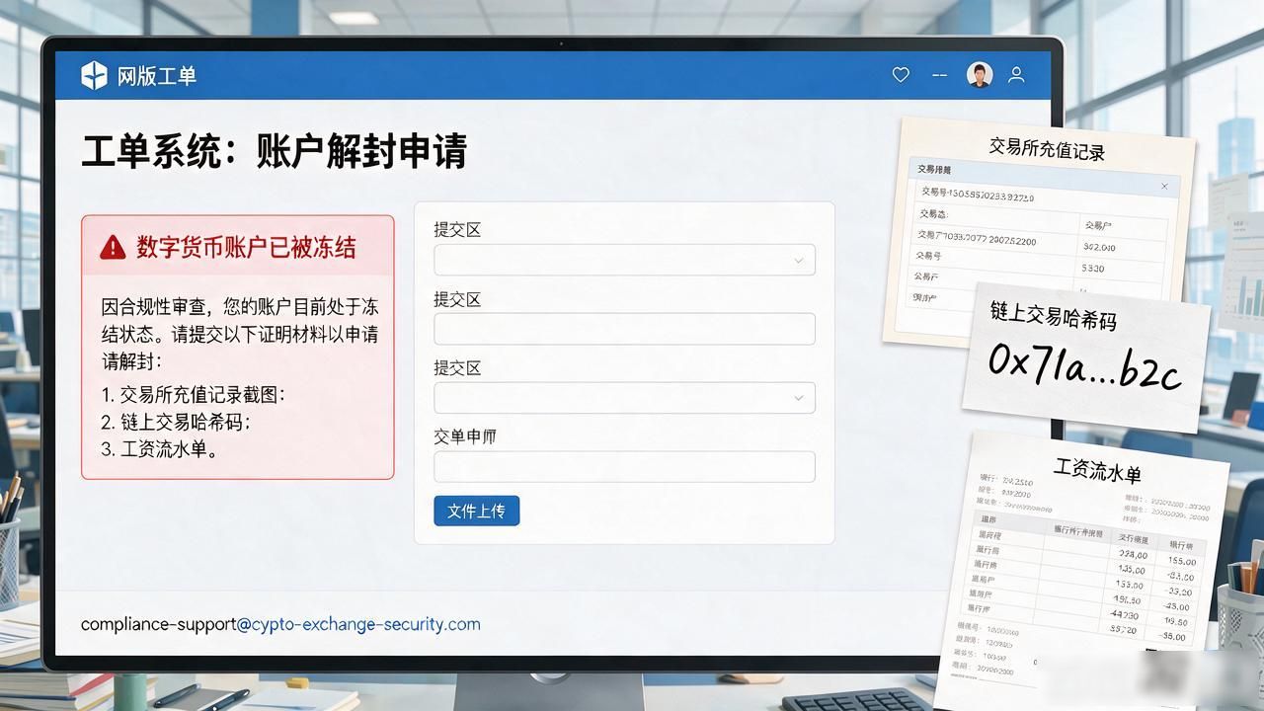This screenshot has height=711, width=1264.
Task: Click the 网版工单 logo icon
Action: (94, 75)
